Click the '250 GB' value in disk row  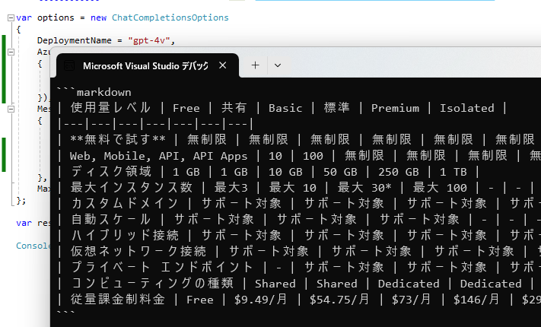click(398, 172)
